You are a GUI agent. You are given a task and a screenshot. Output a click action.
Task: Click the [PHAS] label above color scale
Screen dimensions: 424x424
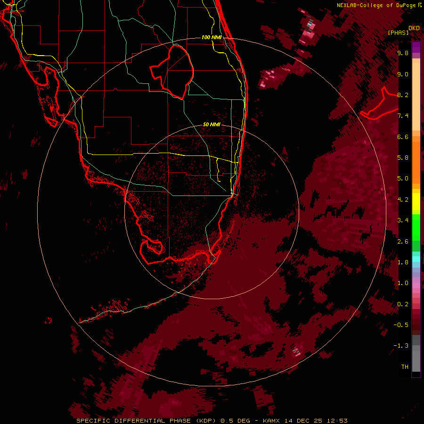click(x=398, y=33)
